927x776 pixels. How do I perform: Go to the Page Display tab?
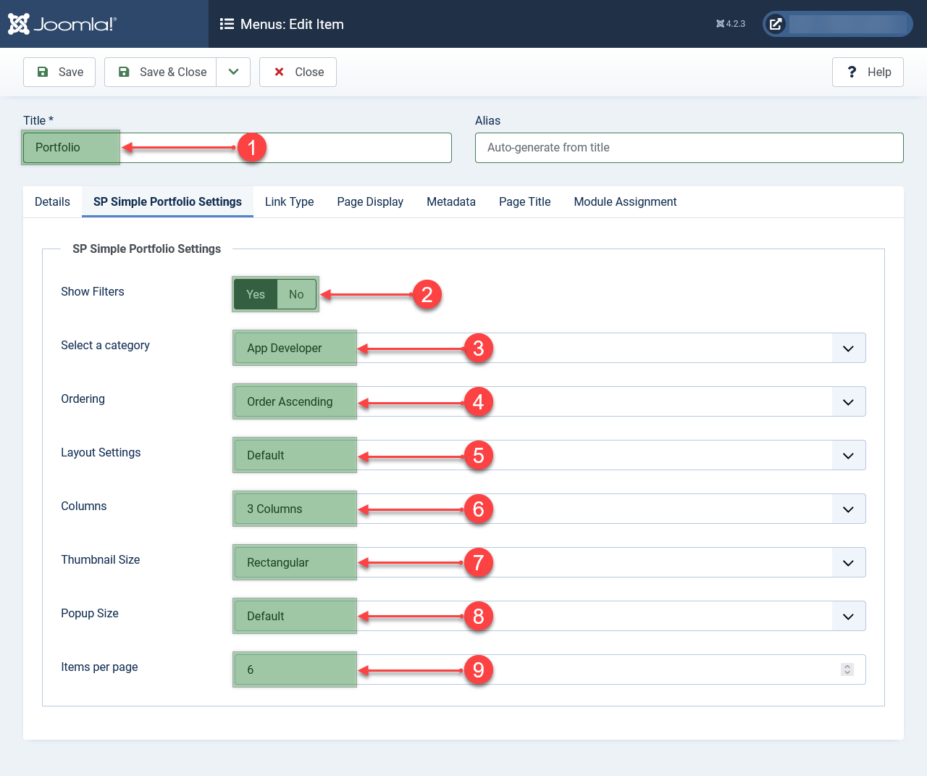pyautogui.click(x=370, y=201)
